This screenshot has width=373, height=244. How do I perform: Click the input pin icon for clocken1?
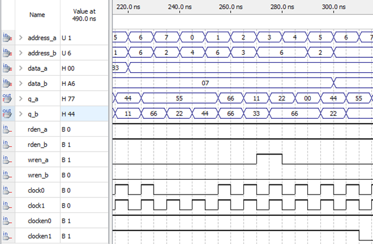tap(7, 236)
